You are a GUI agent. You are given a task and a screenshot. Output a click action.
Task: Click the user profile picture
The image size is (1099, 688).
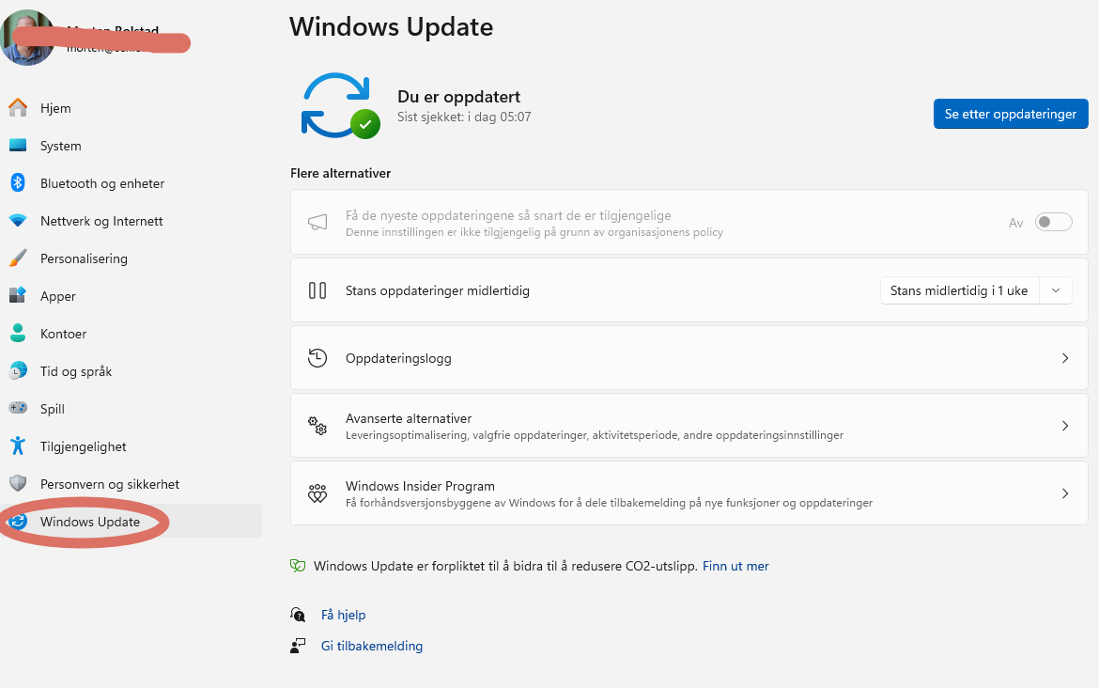click(26, 38)
